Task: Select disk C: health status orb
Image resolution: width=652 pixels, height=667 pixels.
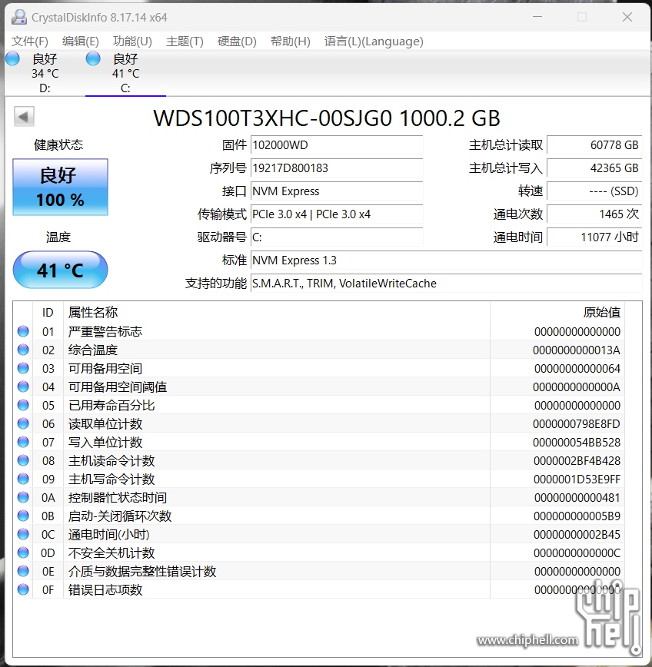Action: [93, 58]
